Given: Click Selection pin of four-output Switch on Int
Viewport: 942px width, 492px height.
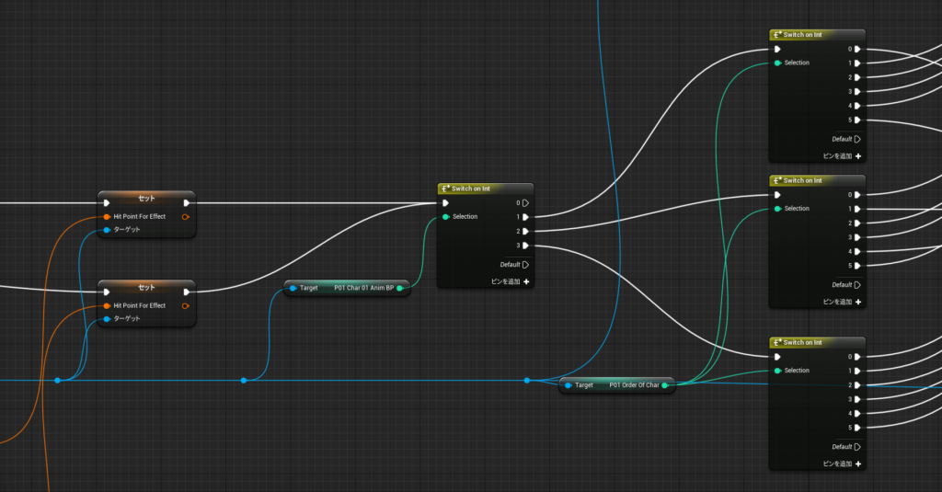Looking at the screenshot, I should point(446,217).
